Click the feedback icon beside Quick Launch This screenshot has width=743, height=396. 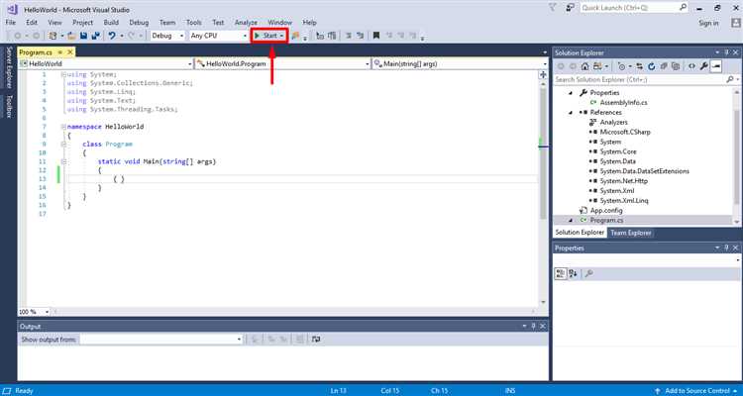(570, 8)
